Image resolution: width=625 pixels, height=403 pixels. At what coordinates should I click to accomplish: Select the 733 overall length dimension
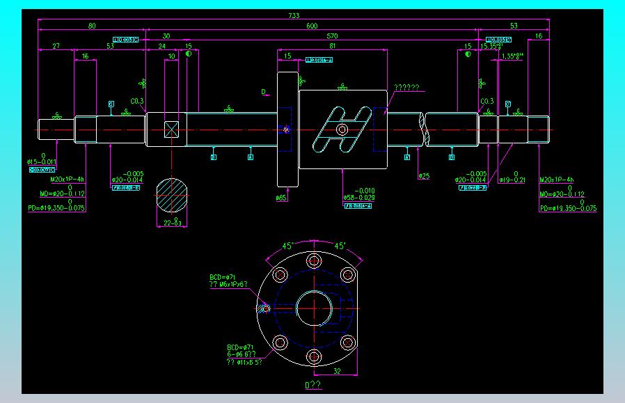tap(294, 15)
